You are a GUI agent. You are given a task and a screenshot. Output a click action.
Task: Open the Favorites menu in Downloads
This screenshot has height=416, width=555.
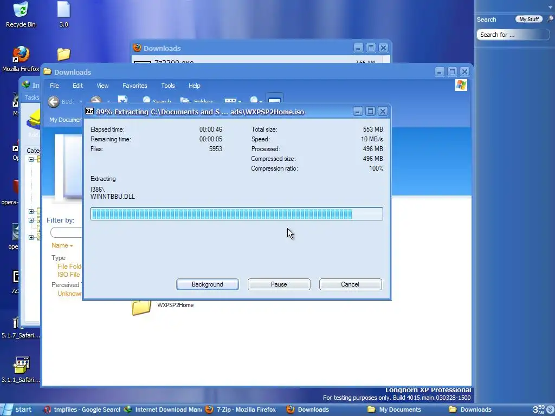[135, 86]
